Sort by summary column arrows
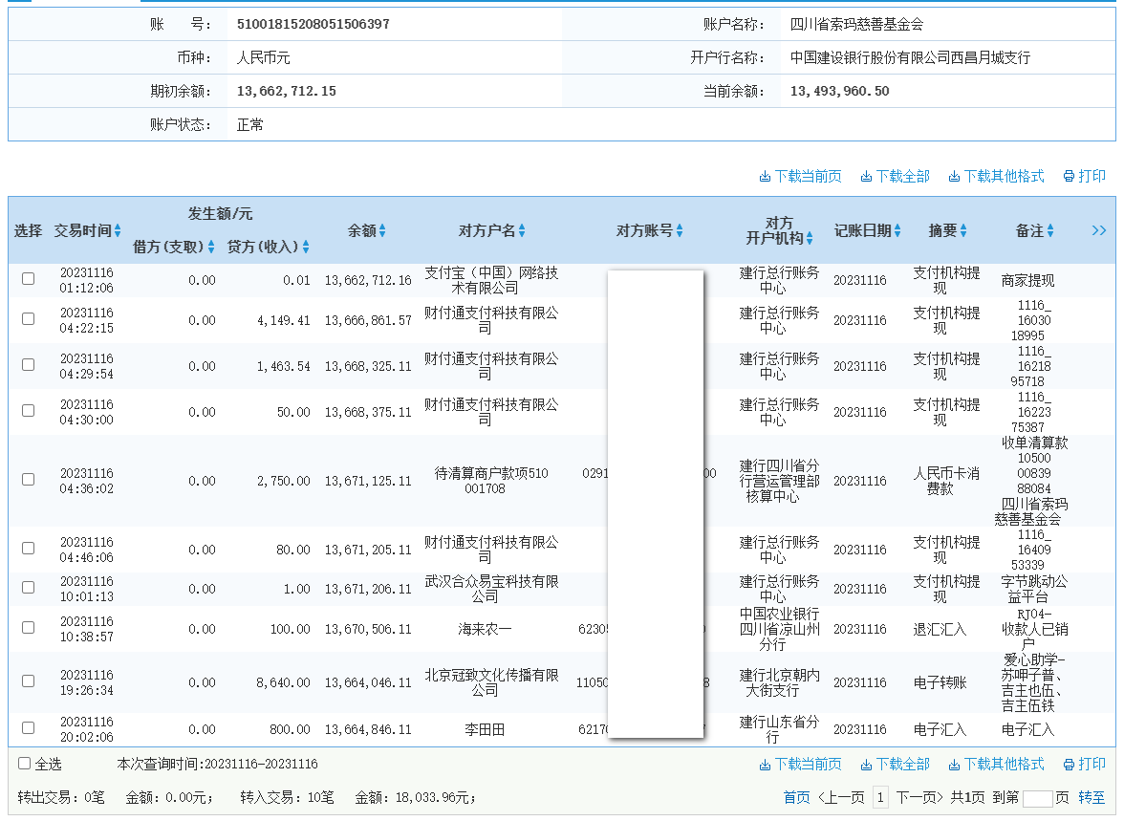This screenshot has width=1124, height=821. point(963,231)
